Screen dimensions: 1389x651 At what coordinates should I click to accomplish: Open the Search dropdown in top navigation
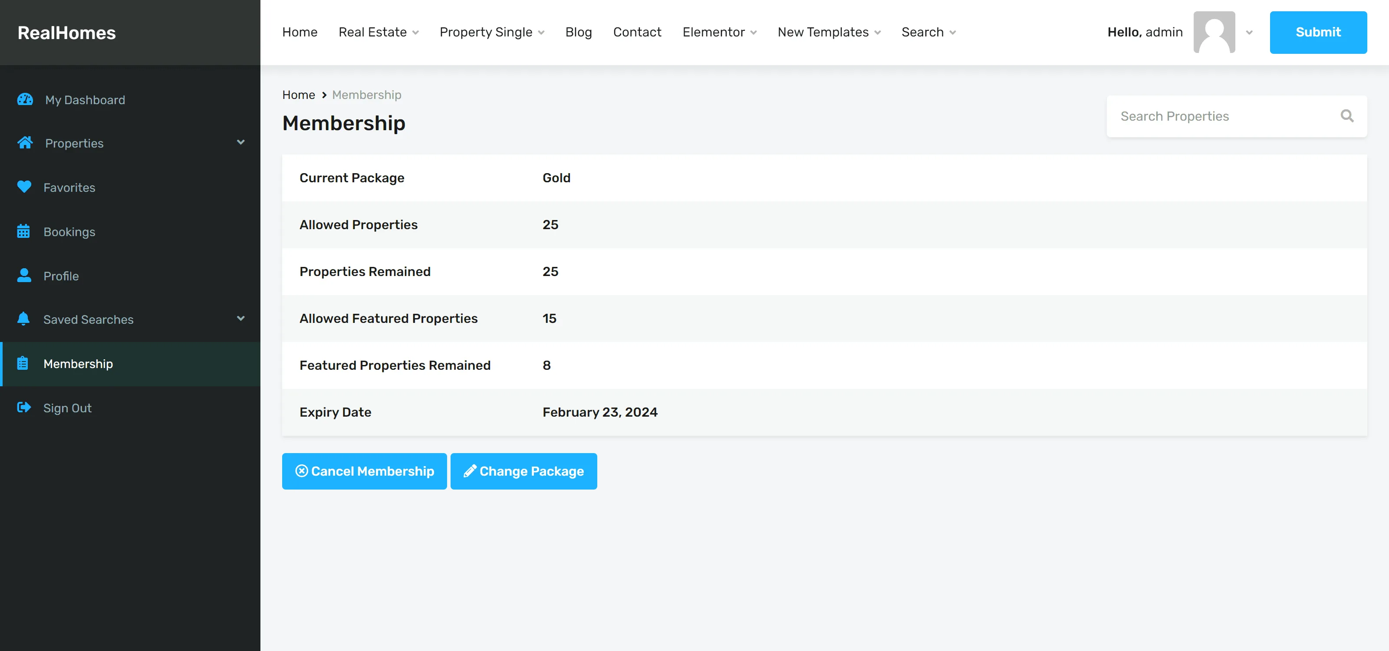click(x=928, y=33)
